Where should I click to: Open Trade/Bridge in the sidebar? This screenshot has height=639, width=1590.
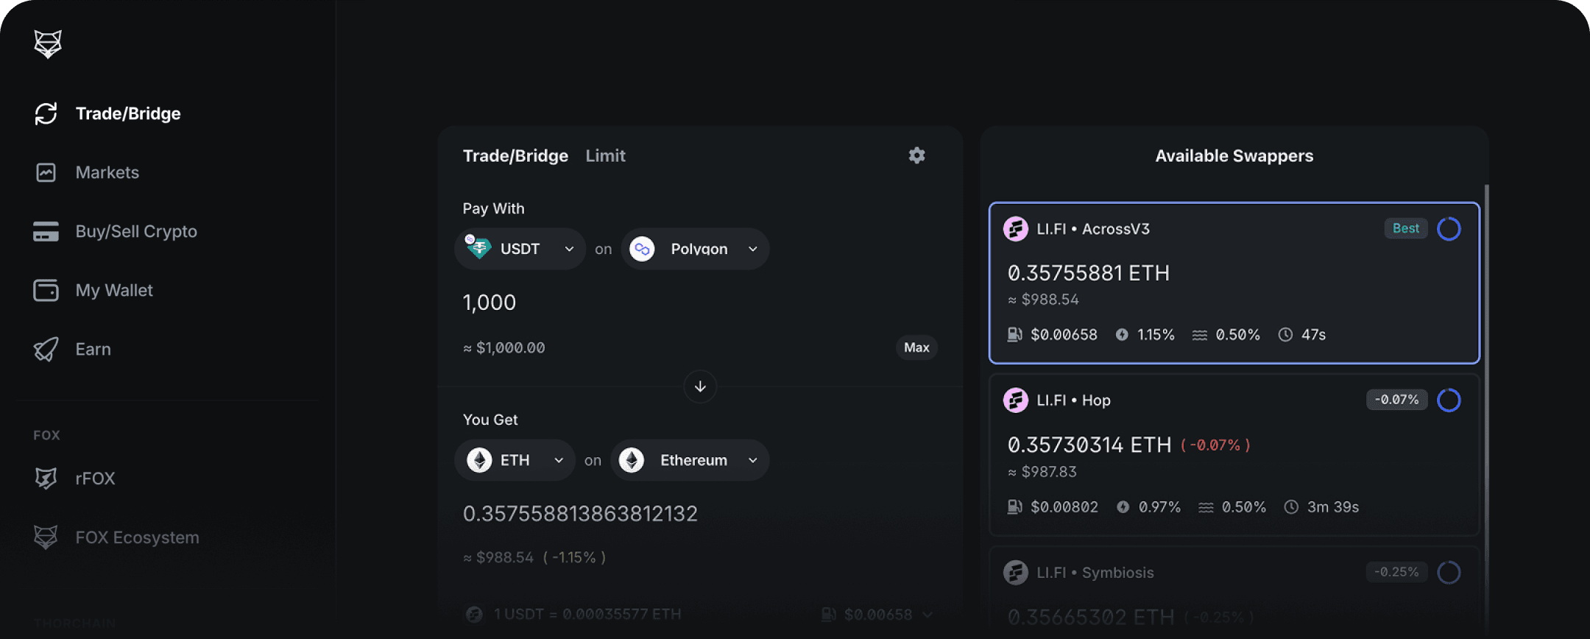click(127, 113)
